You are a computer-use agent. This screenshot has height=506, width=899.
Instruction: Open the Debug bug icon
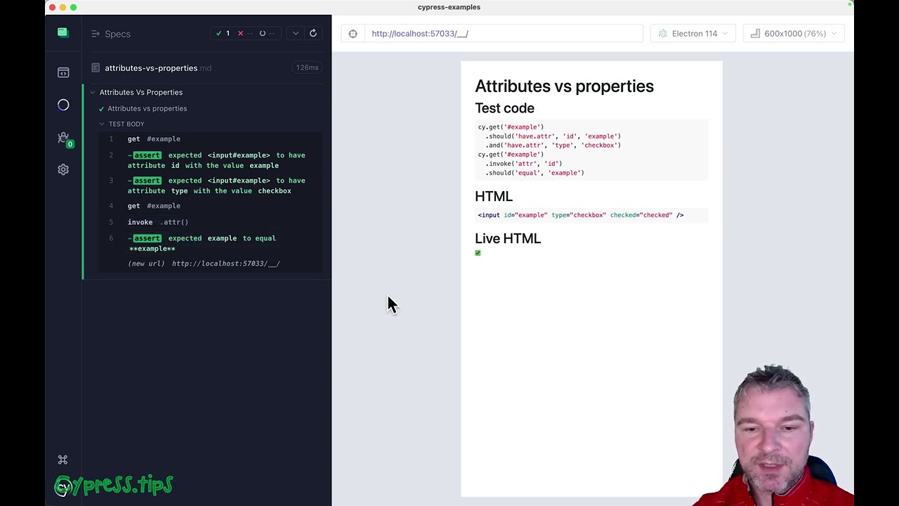63,138
